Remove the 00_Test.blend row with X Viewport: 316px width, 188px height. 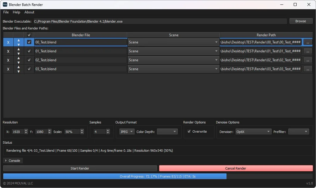(8, 42)
